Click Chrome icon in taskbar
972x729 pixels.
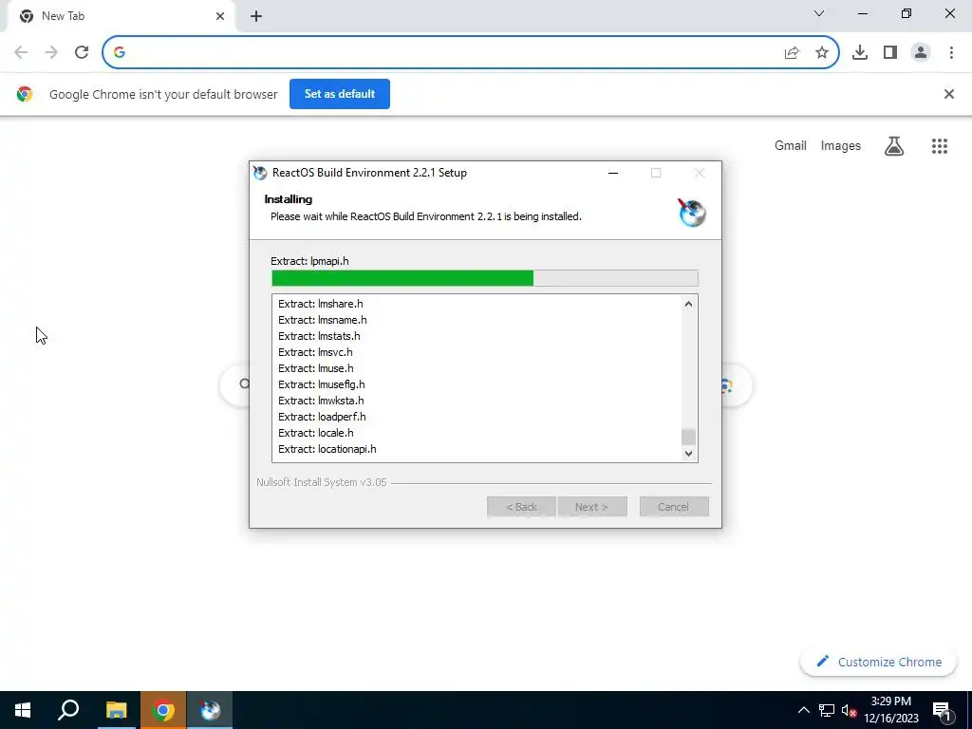pos(163,710)
